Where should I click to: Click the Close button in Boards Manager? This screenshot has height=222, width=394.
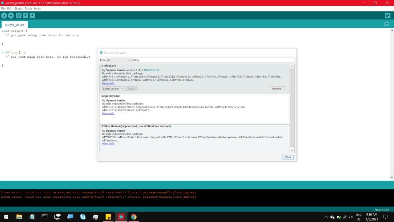coord(288,157)
